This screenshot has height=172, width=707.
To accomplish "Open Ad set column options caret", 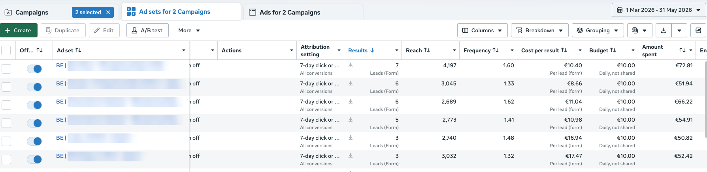I will (x=184, y=50).
